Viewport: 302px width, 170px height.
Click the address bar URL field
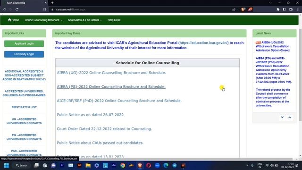pyautogui.click(x=139, y=9)
